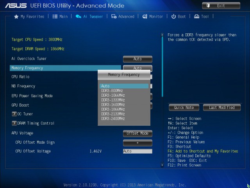Pick DDR3-1866MHz in the frequency list

click(113, 109)
